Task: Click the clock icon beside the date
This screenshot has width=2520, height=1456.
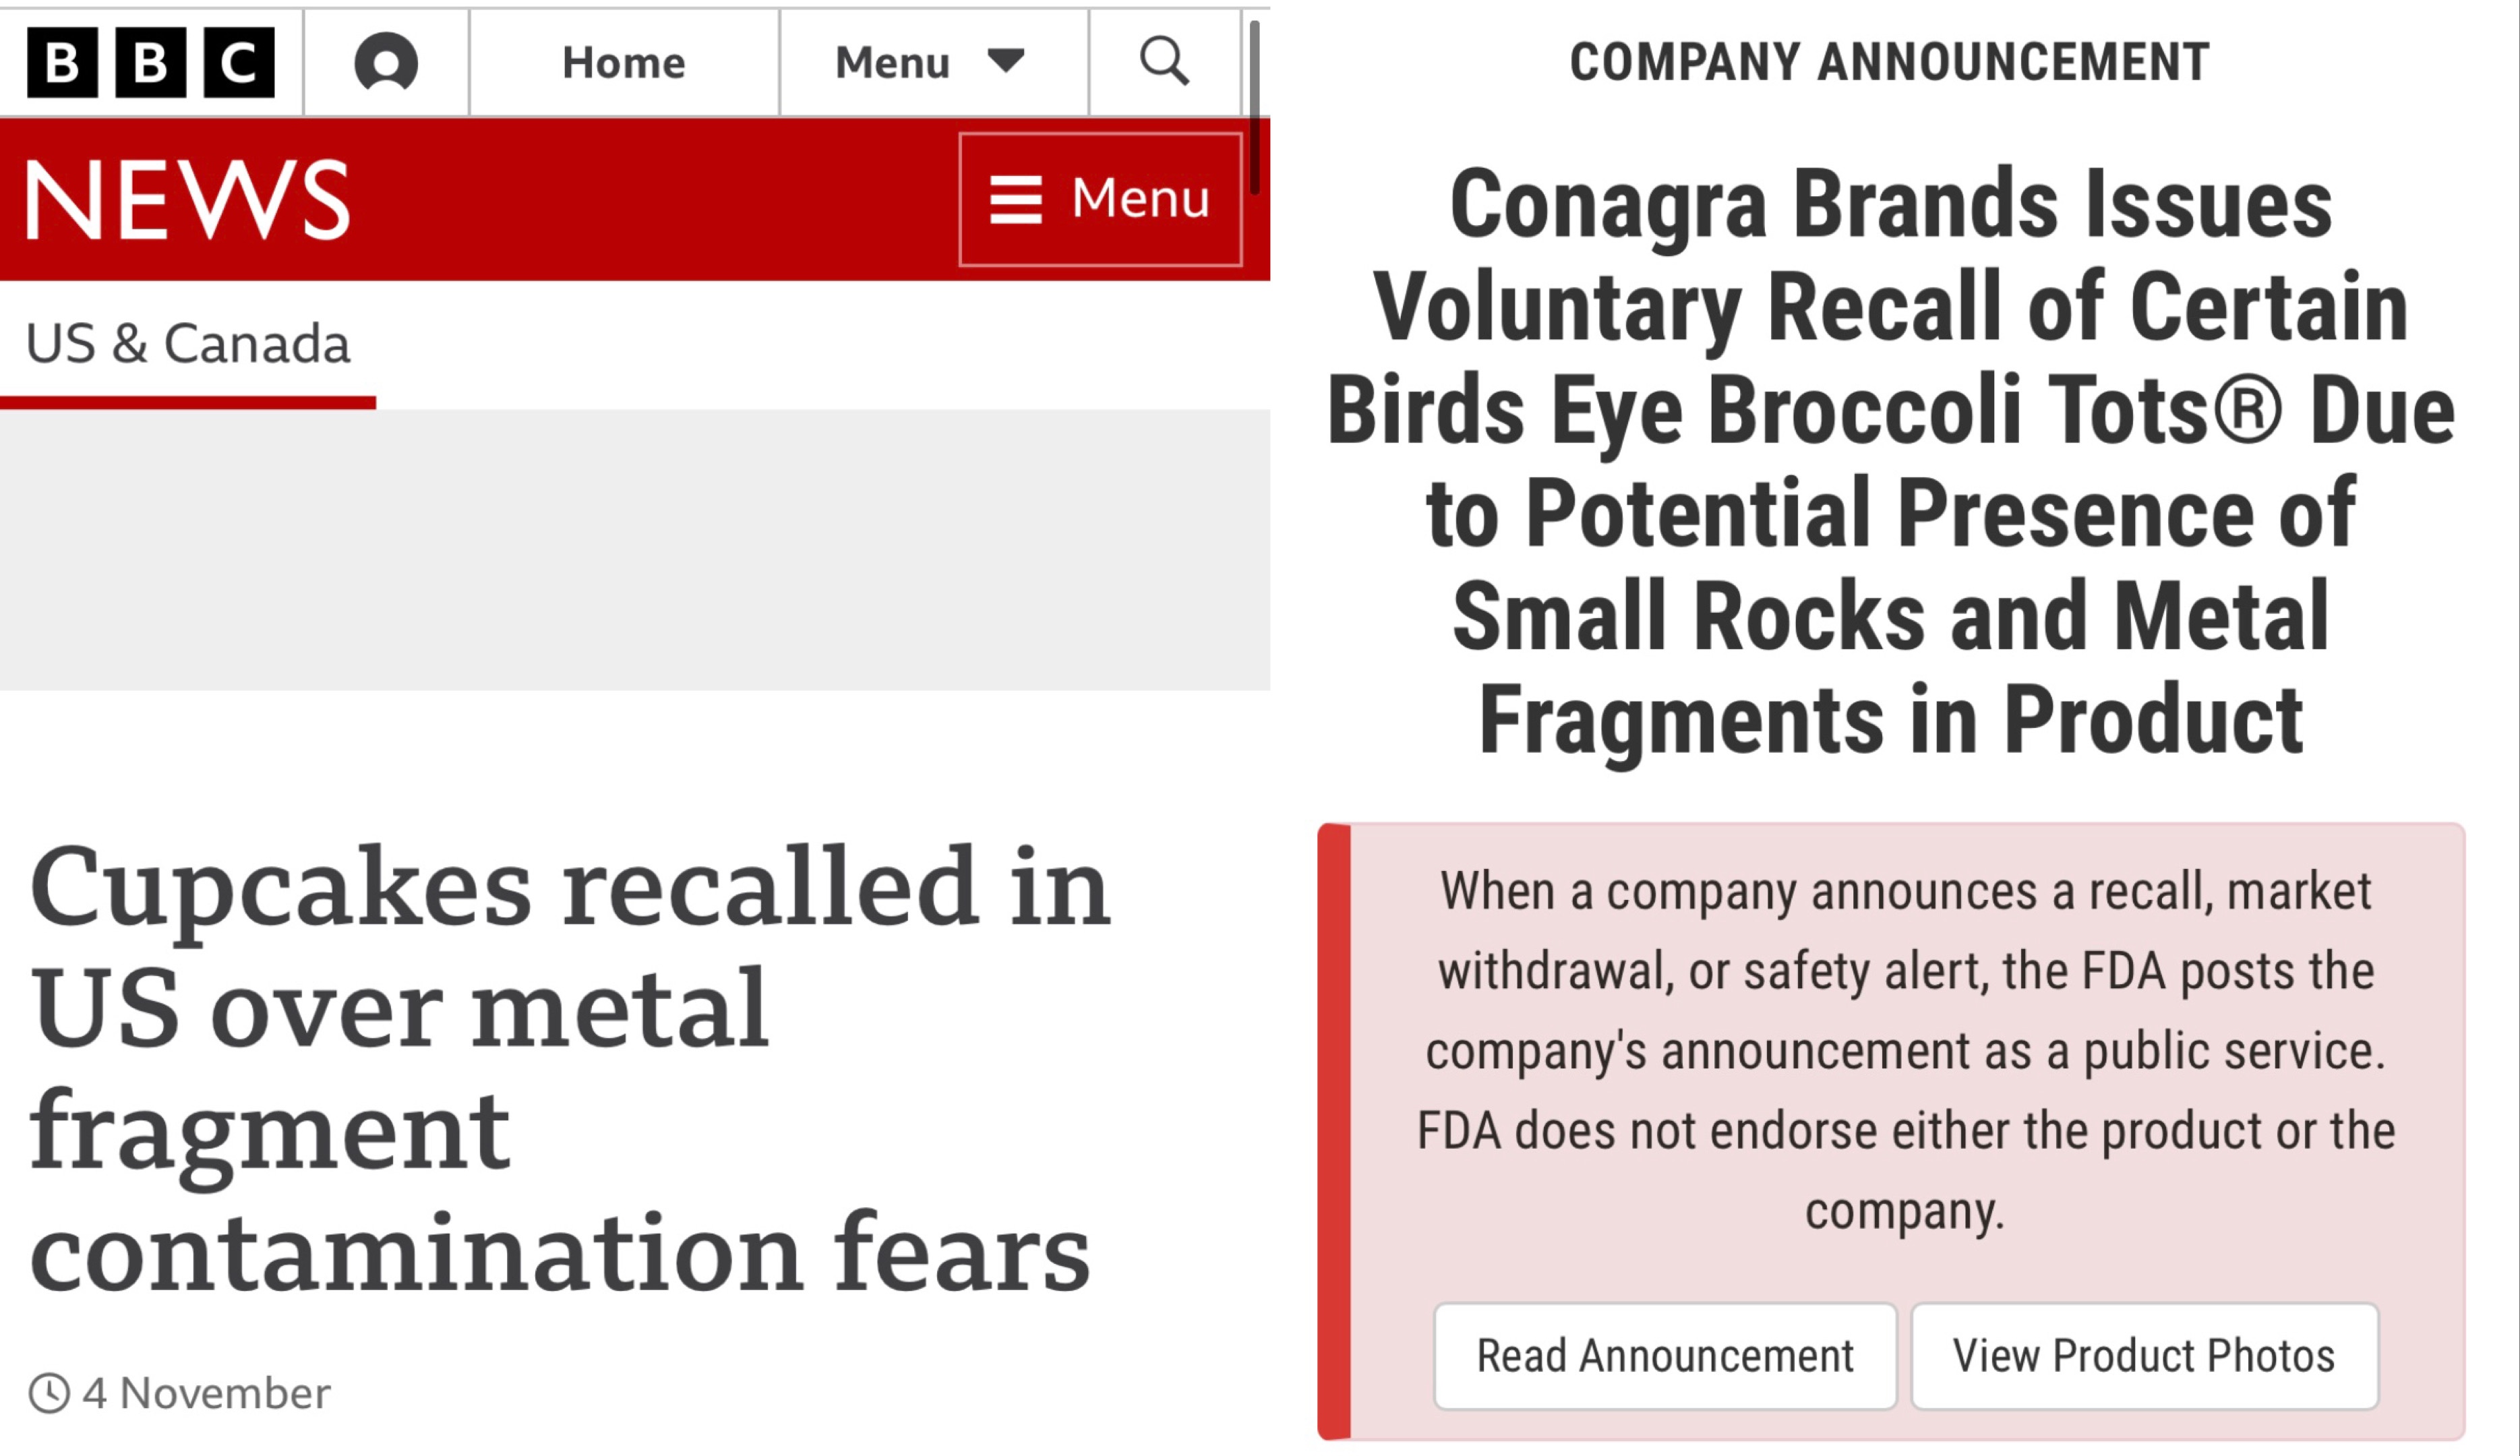Action: [49, 1393]
